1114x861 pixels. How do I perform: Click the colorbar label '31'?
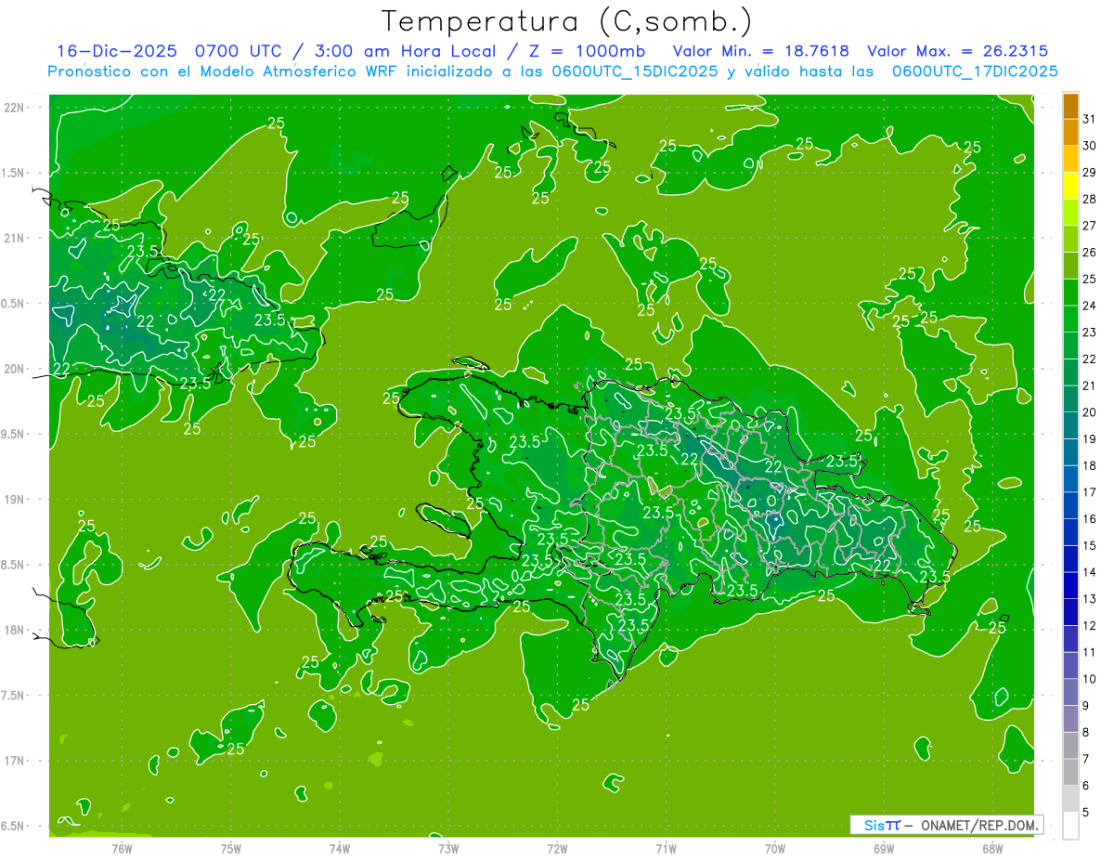point(1090,119)
